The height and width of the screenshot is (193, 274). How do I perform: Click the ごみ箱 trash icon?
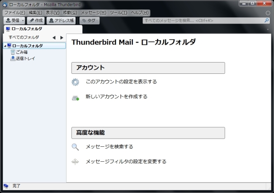pos(13,52)
